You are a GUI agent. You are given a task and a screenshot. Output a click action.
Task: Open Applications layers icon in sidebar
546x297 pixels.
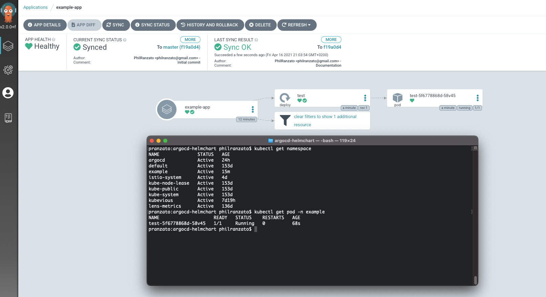(x=8, y=46)
